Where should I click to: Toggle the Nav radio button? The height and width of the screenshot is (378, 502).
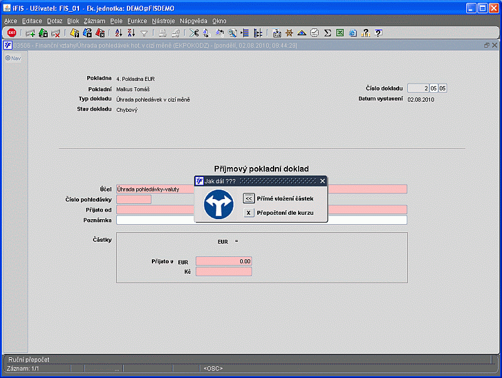pyautogui.click(x=8, y=58)
